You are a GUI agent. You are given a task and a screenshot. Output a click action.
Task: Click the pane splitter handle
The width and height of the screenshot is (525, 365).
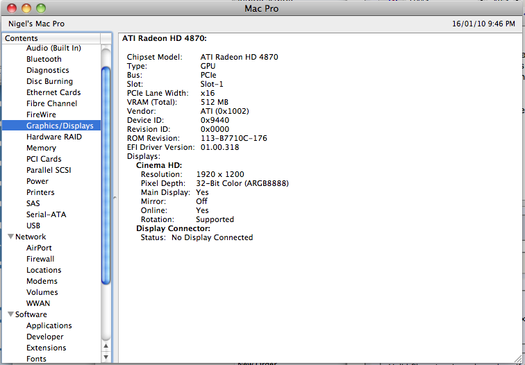point(115,198)
